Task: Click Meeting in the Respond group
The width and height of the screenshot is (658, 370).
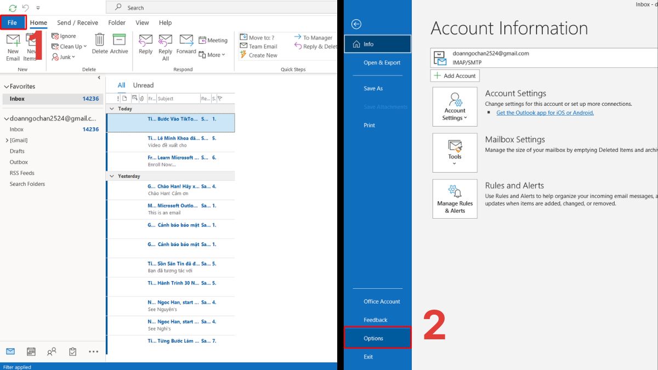Action: (x=213, y=40)
